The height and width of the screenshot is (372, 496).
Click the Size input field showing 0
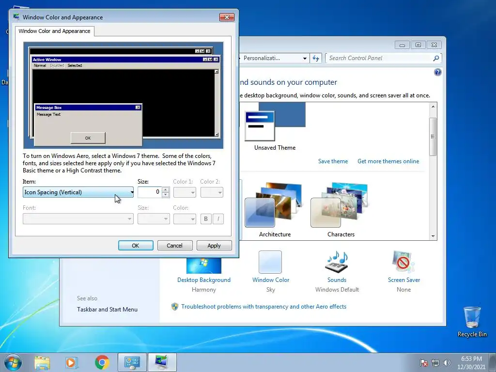pyautogui.click(x=150, y=192)
